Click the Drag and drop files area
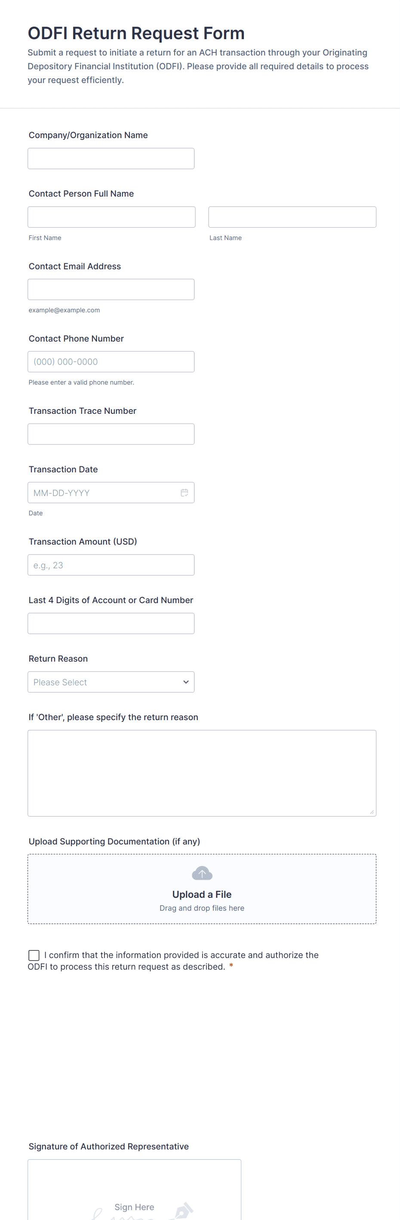Screen dimensions: 400x1220 (202, 908)
